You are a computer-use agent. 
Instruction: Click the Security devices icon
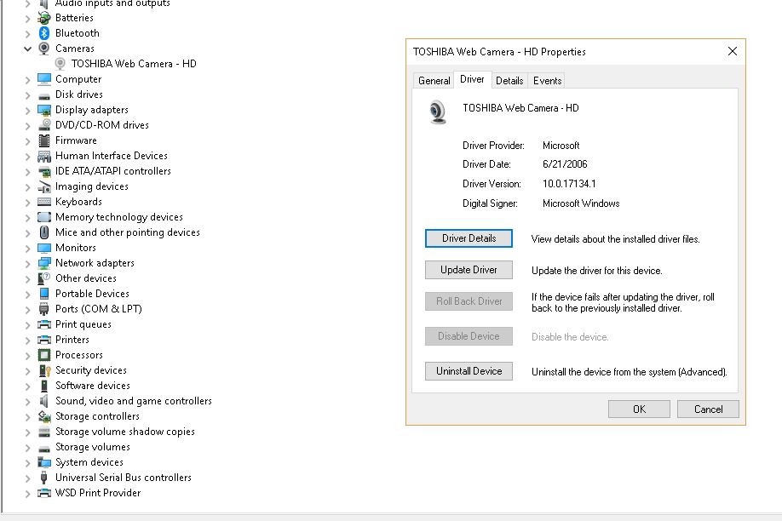point(44,370)
